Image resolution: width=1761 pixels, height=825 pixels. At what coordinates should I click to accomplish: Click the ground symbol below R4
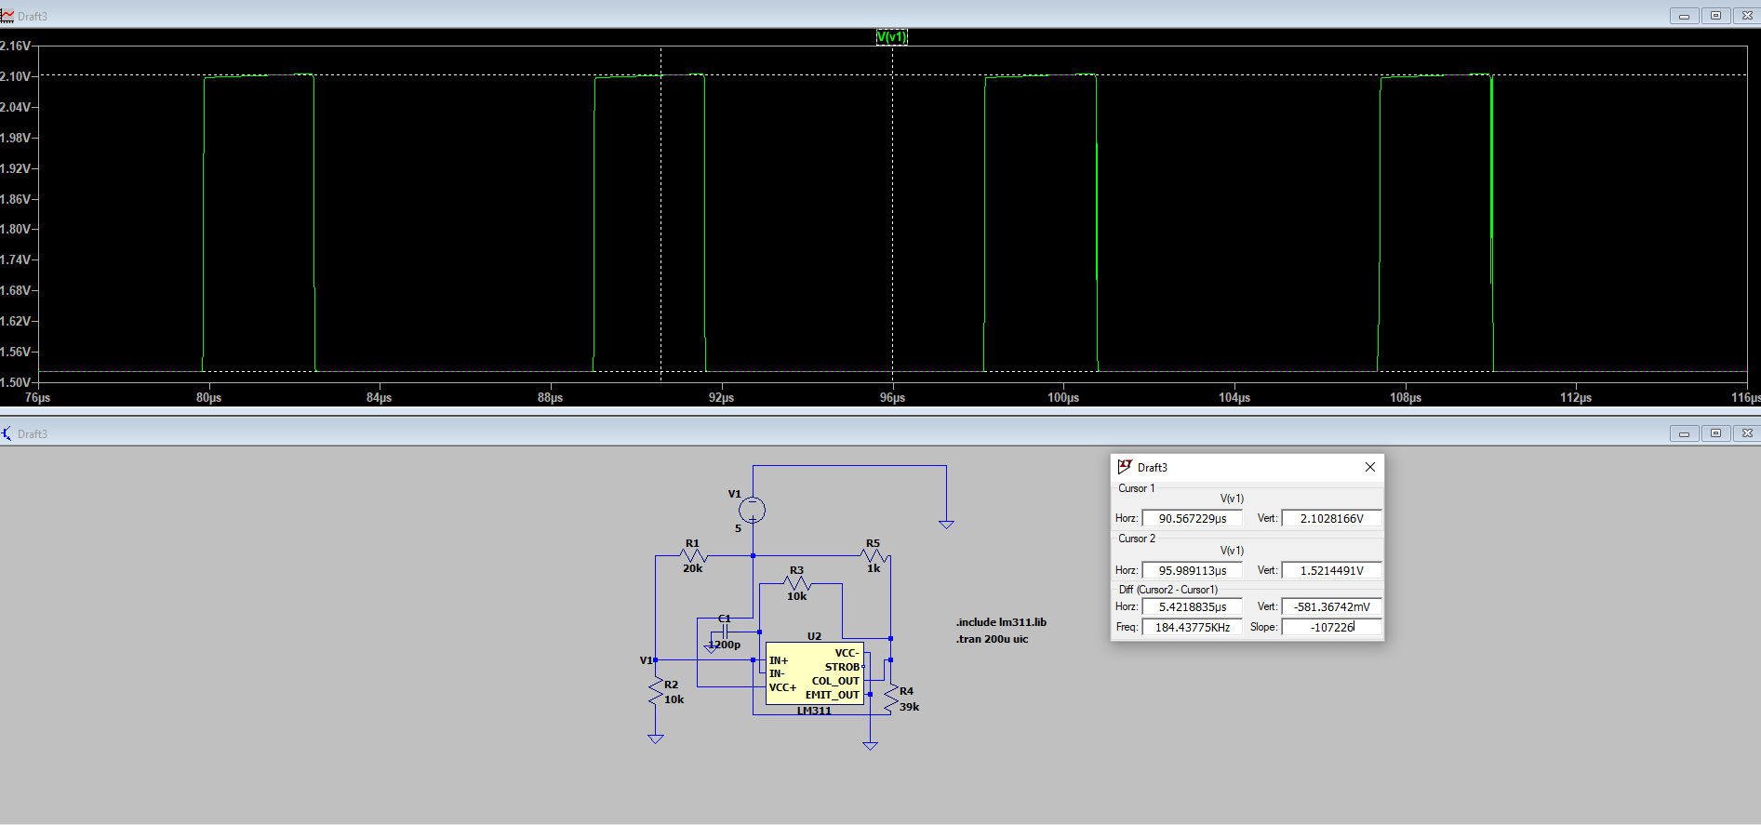pyautogui.click(x=870, y=745)
